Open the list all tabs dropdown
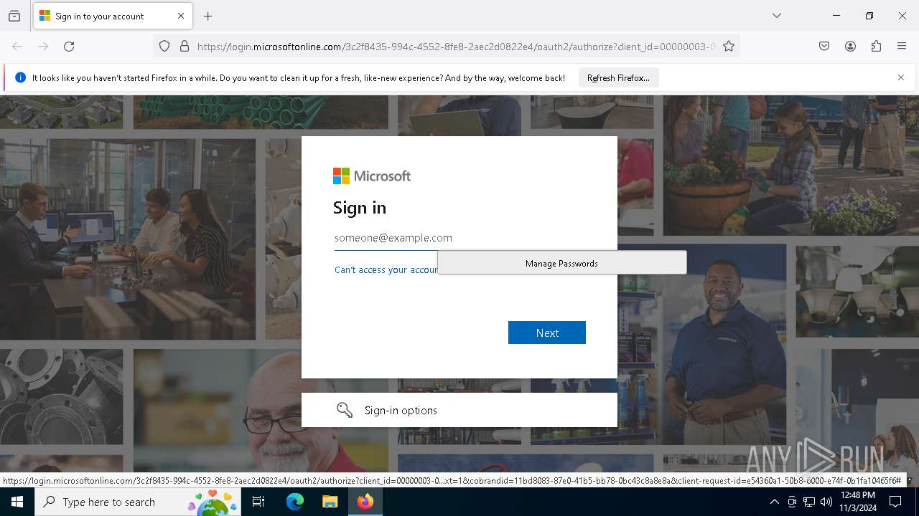Screen dimensions: 919x516 777,16
